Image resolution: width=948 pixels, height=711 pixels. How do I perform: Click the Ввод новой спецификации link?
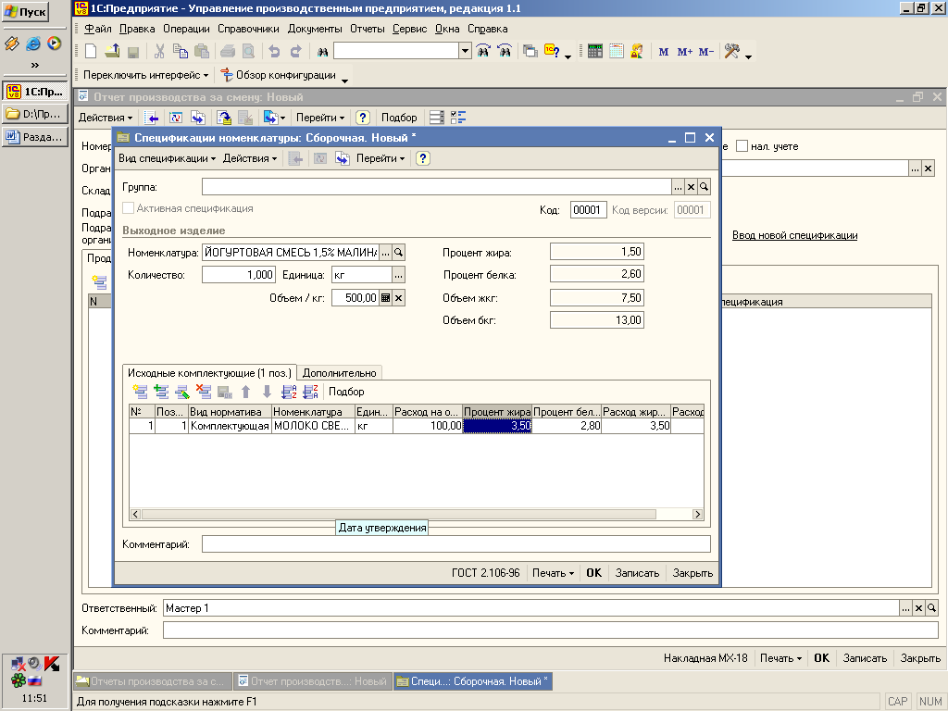tap(794, 235)
